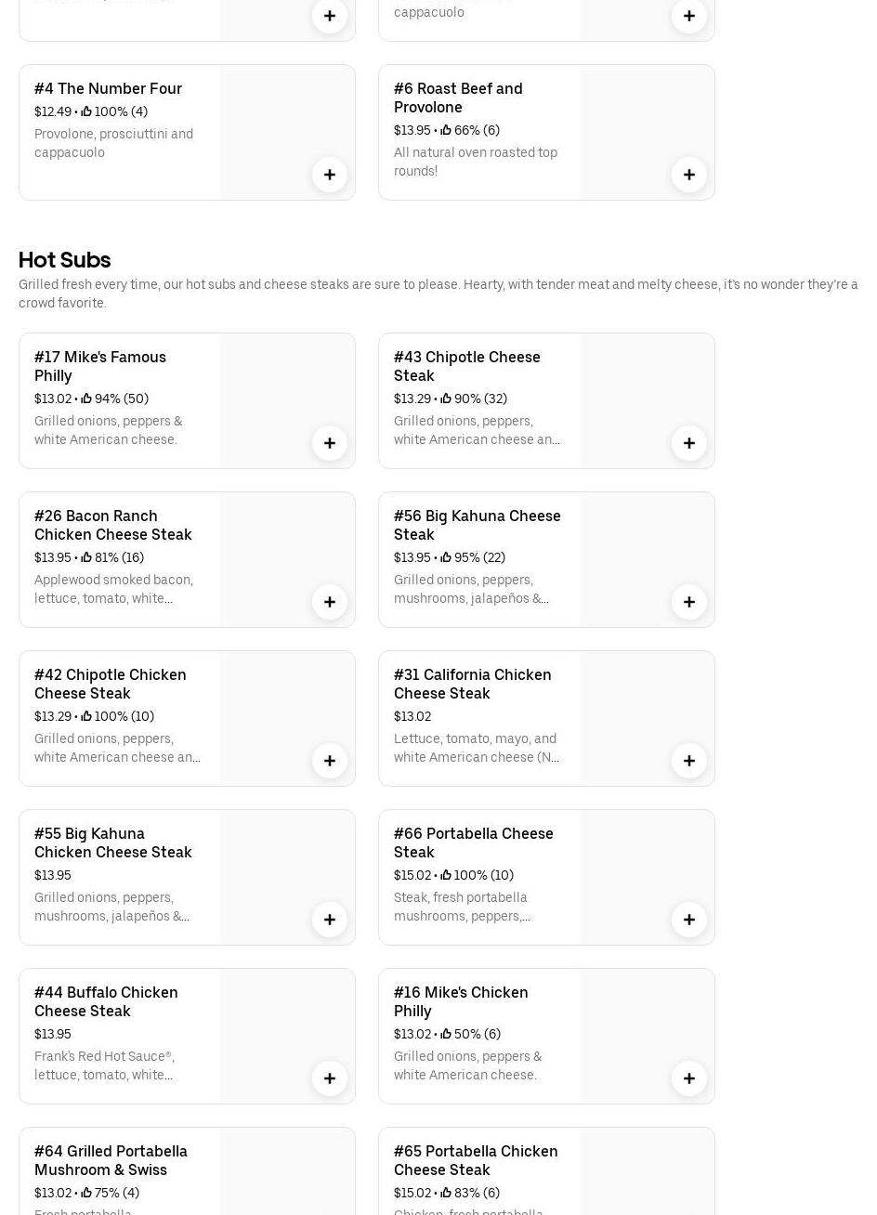Add #44 Buffalo Chicken Cheese Steak to cart
This screenshot has width=877, height=1215.
(x=330, y=1078)
